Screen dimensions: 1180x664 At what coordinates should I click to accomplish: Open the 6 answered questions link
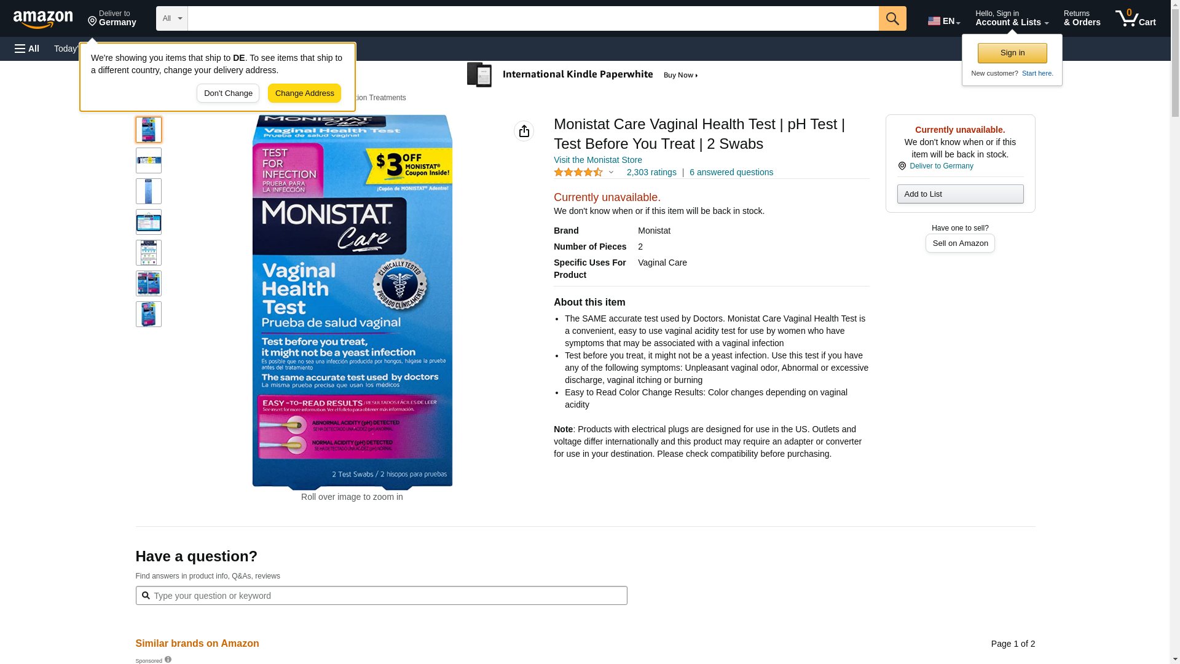[731, 172]
